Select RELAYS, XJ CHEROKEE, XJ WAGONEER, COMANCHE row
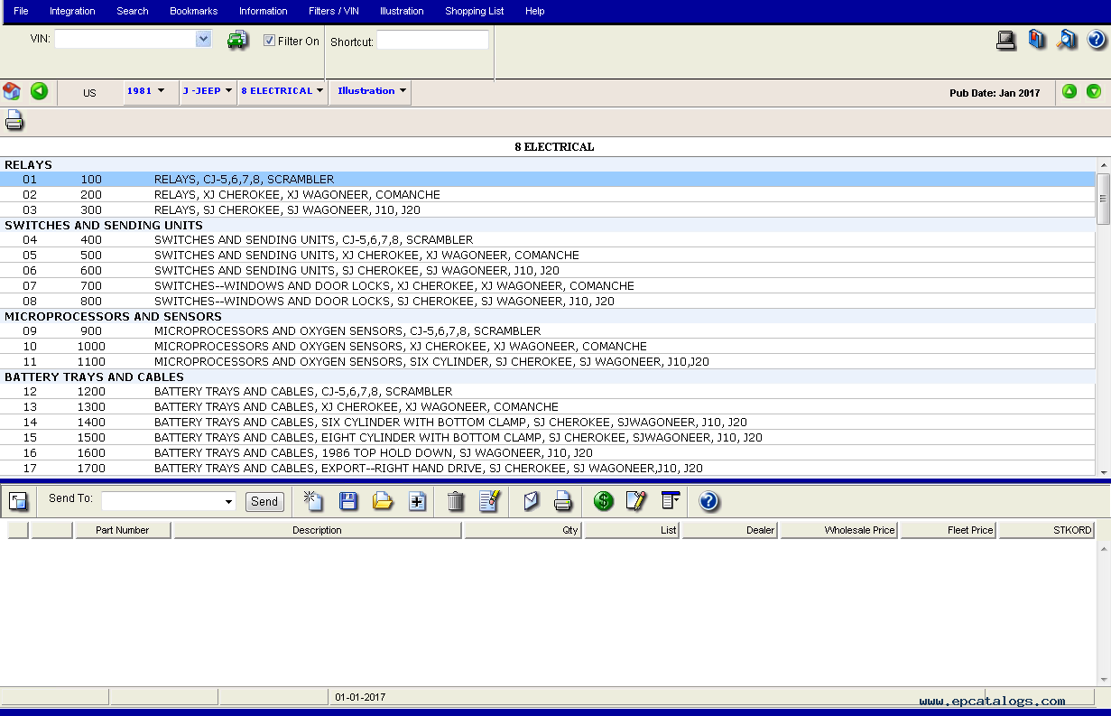Screen dimensions: 1111x716 [548, 195]
